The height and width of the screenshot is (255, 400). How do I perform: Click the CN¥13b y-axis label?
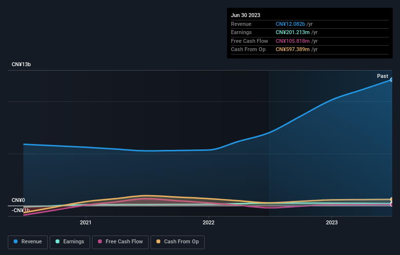click(21, 64)
